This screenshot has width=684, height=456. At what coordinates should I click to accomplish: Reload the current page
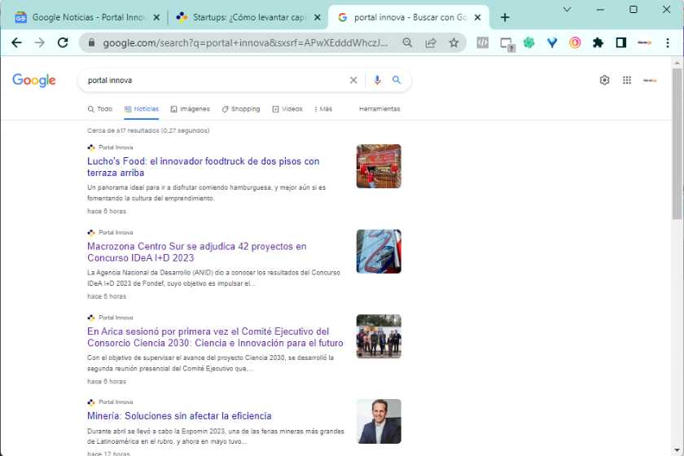point(63,43)
